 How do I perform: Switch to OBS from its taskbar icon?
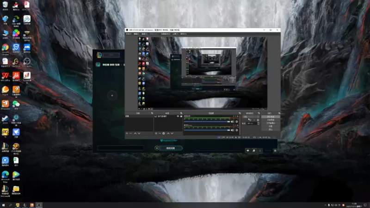coord(39,205)
